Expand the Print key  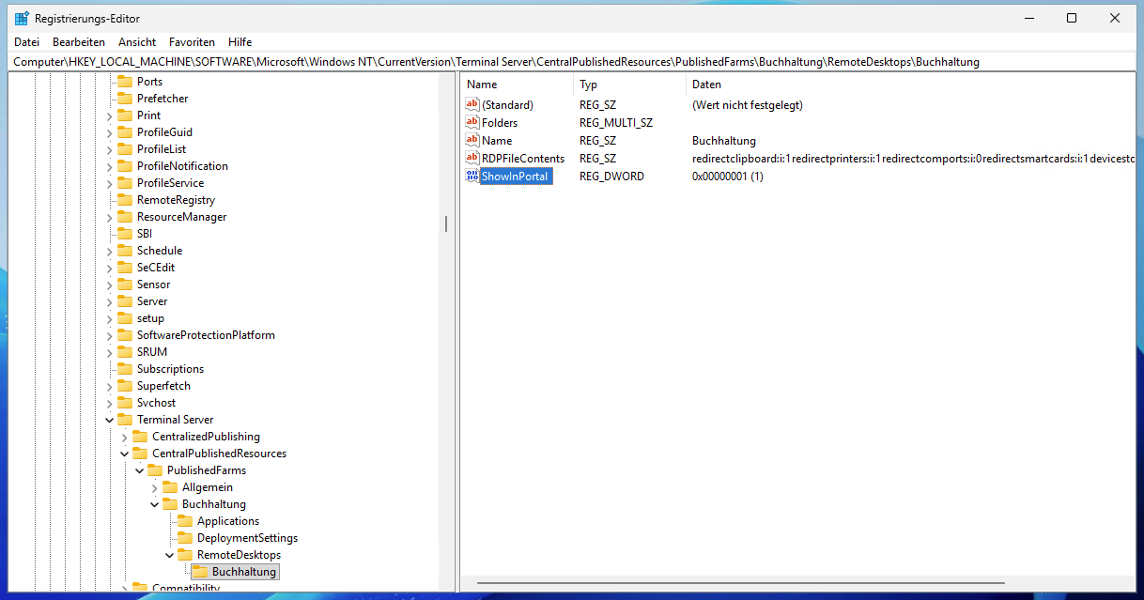[109, 115]
